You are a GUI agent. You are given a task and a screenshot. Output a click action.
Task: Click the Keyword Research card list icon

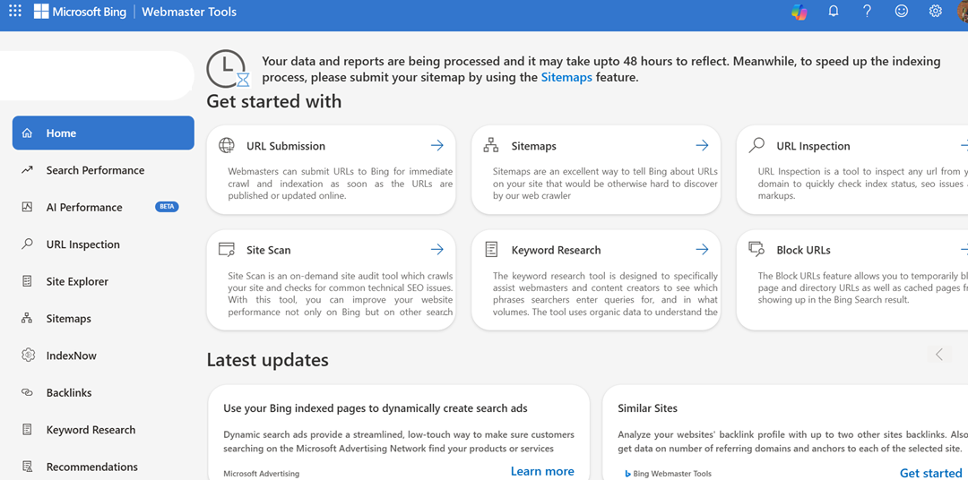[x=491, y=249]
